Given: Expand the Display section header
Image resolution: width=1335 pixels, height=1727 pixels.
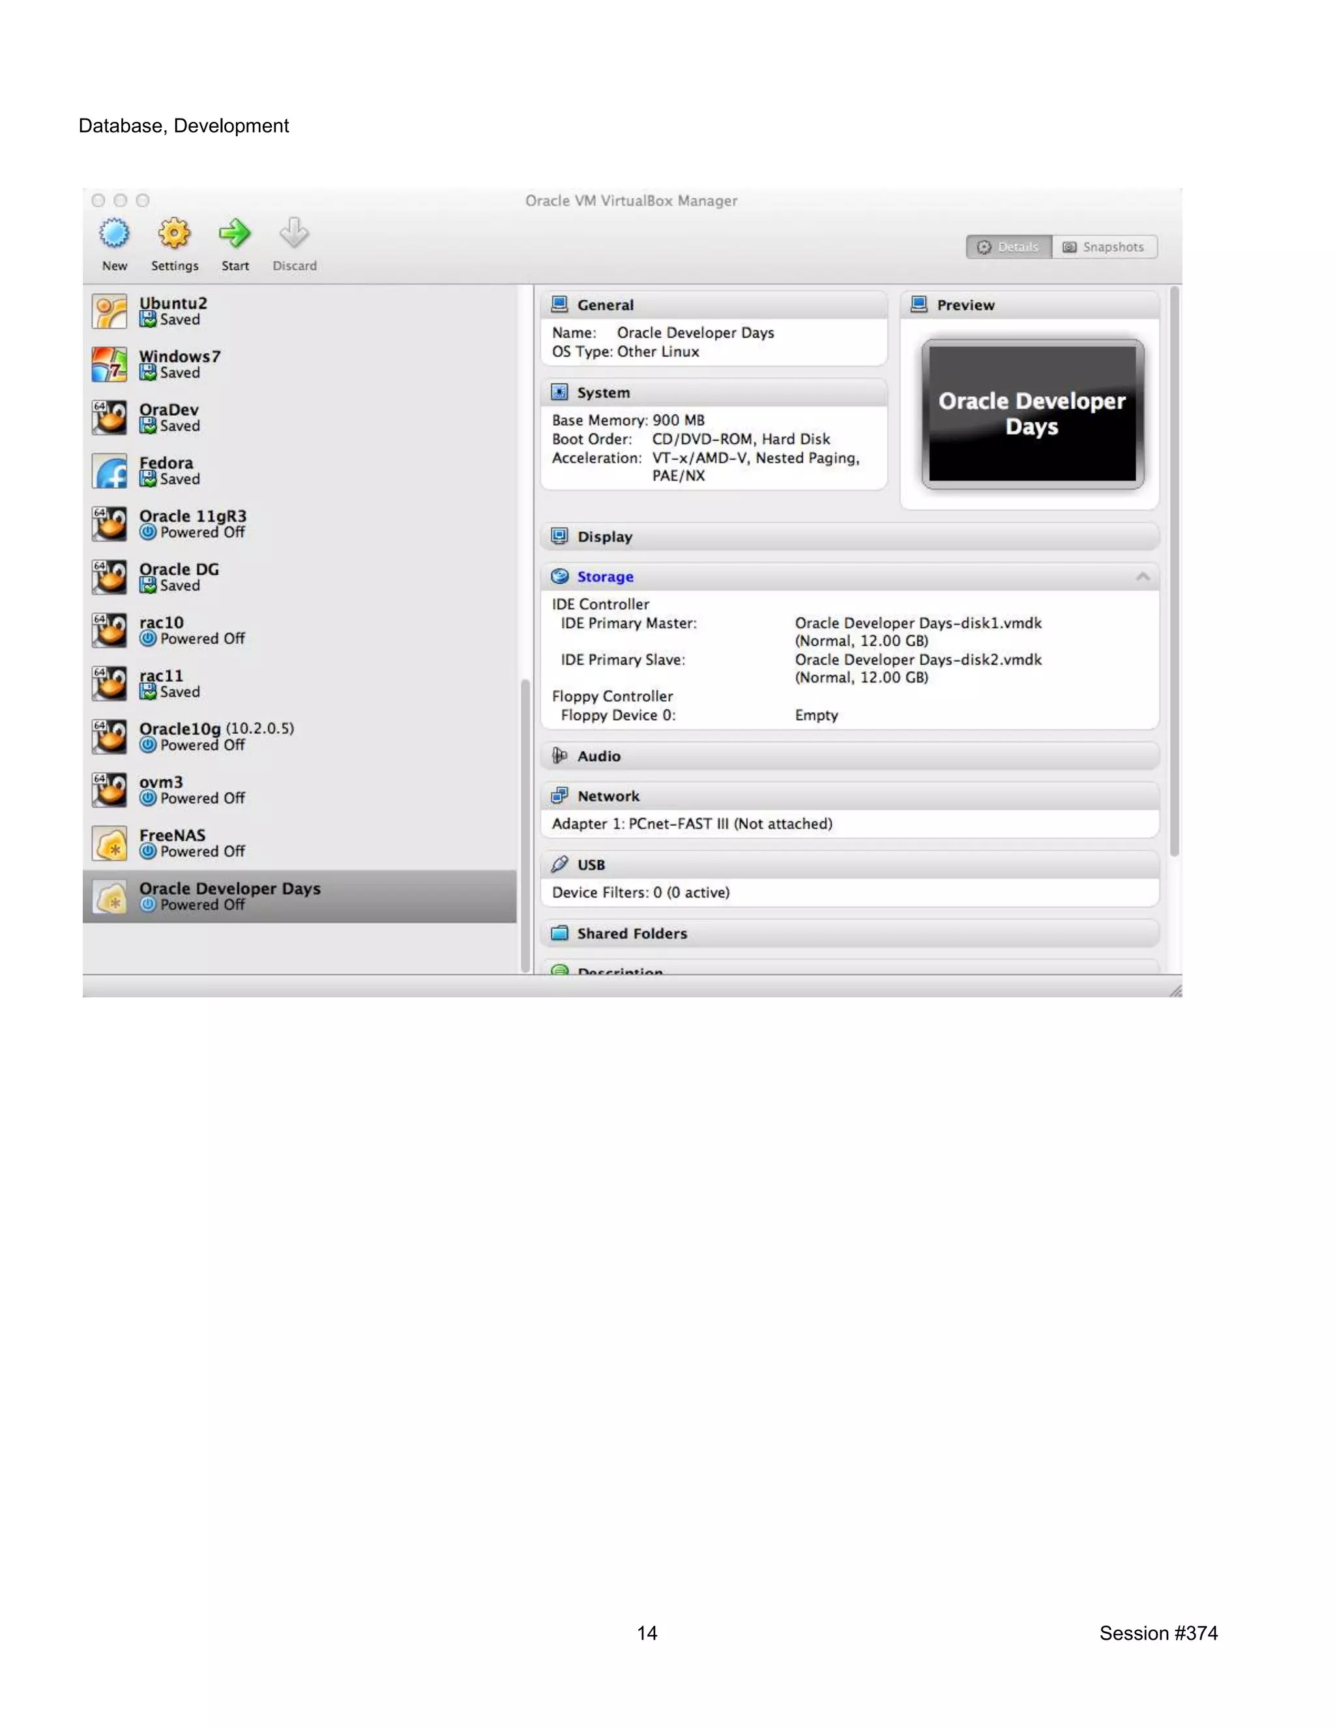Looking at the screenshot, I should point(850,536).
